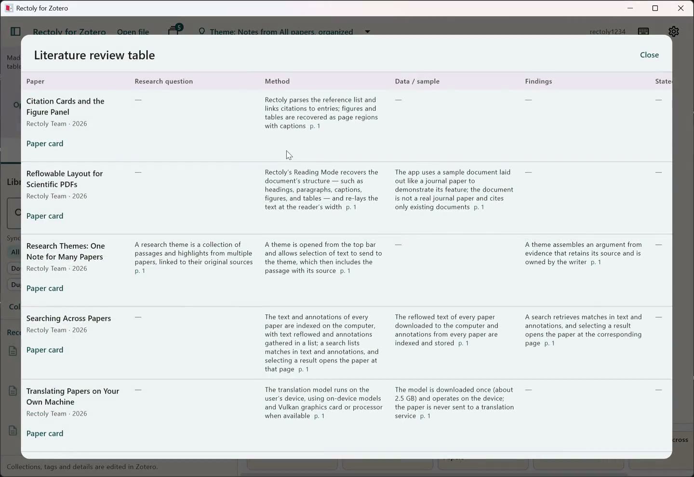Click the findings text "A theme assembles an argument"
The image size is (694, 477).
584,253
